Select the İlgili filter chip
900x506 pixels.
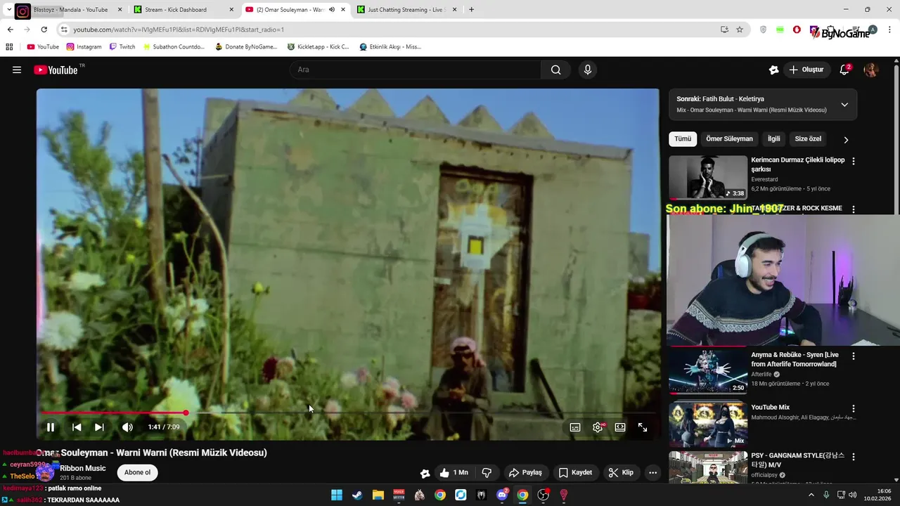773,139
